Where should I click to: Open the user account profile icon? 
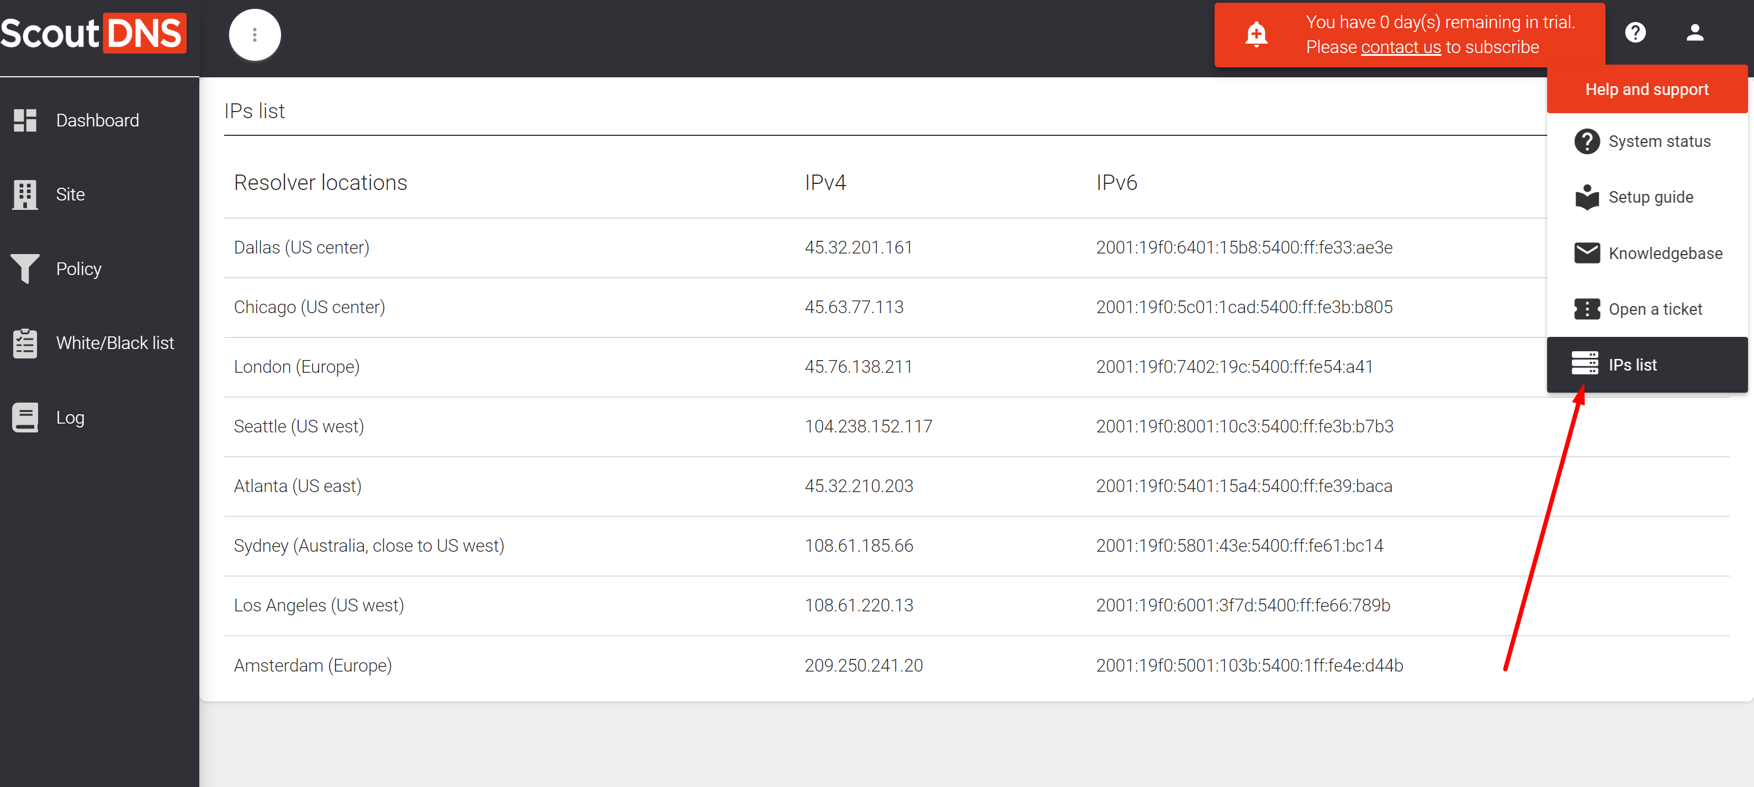click(1694, 33)
